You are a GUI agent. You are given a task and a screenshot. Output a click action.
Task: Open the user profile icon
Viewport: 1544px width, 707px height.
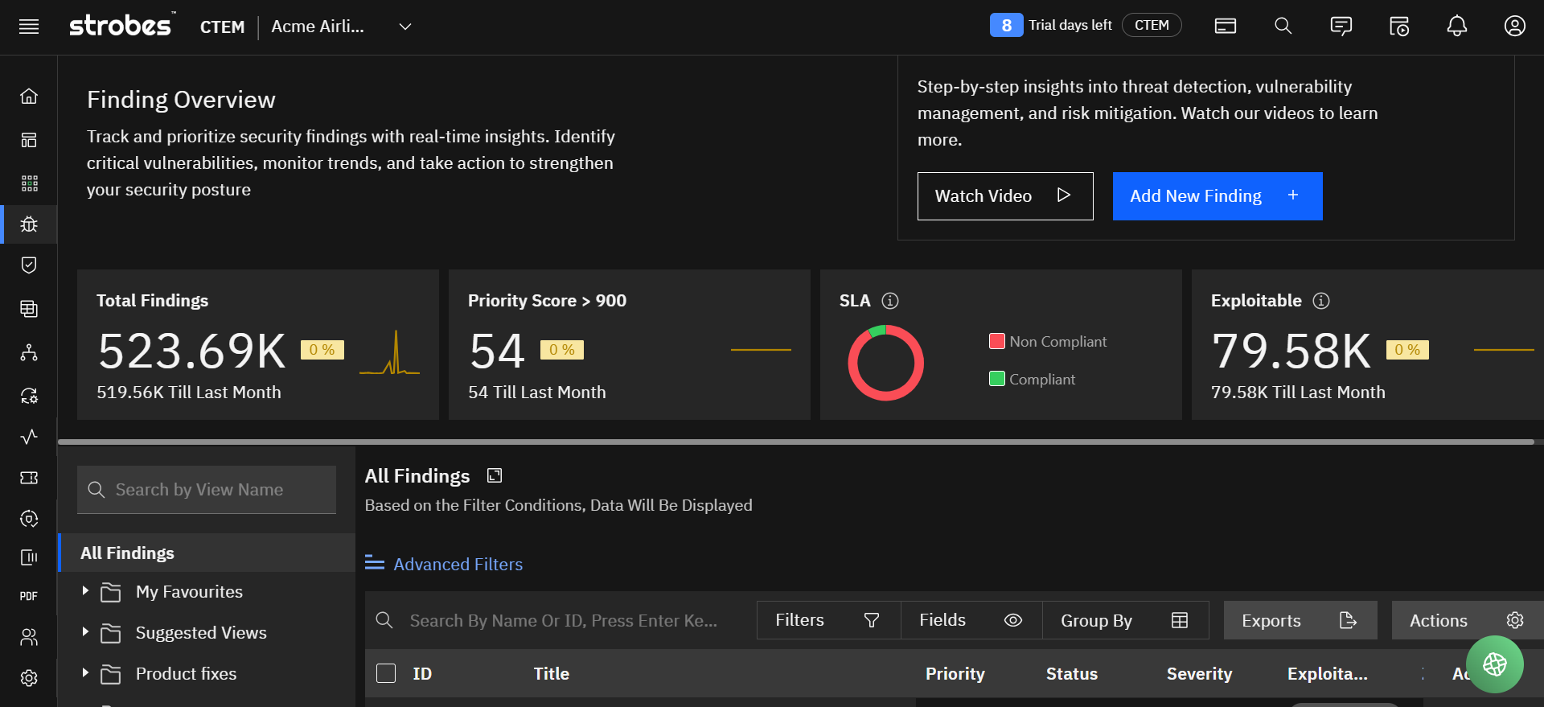pyautogui.click(x=1514, y=27)
